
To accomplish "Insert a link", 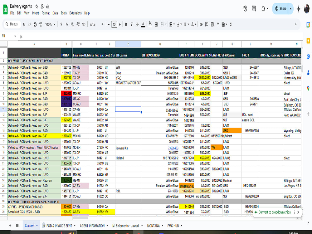I will 201,24.
